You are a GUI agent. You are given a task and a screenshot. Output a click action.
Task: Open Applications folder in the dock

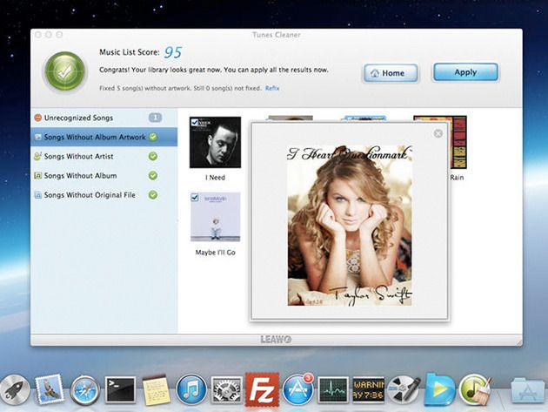click(529, 390)
